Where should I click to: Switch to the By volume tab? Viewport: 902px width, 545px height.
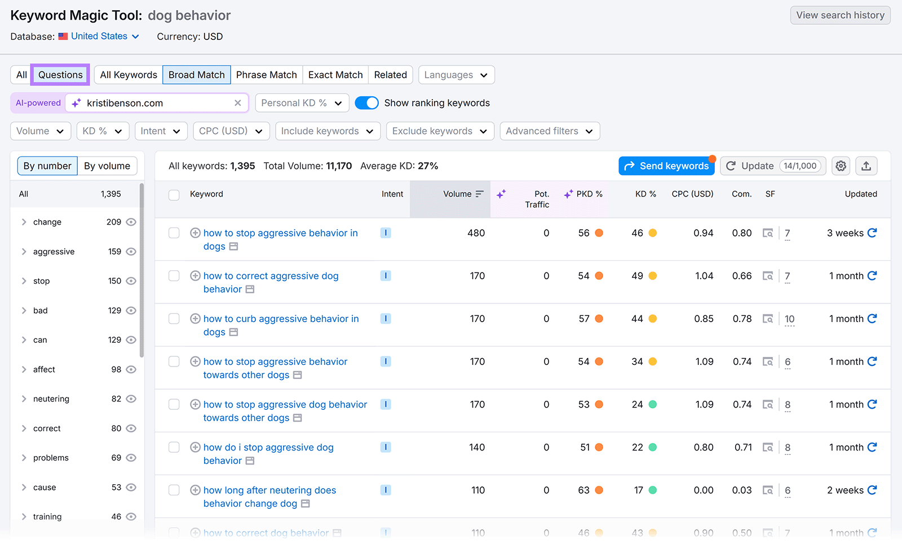107,166
